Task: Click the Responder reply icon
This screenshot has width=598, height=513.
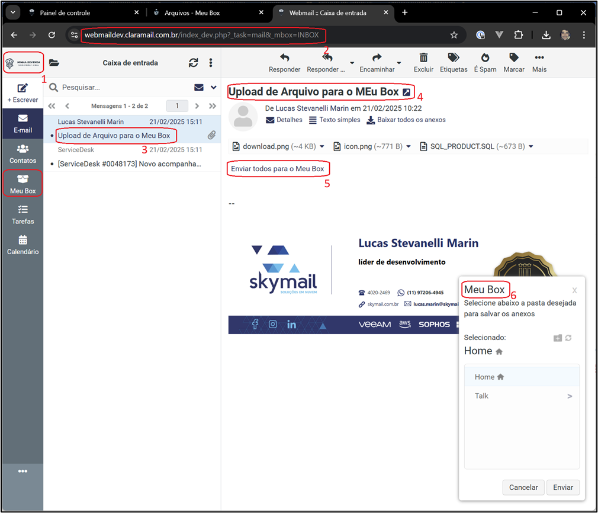Action: coord(284,58)
